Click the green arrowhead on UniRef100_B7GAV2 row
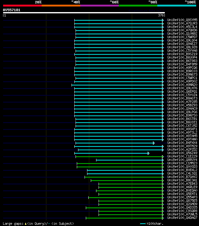This screenshot has width=199, height=226. tap(163, 177)
